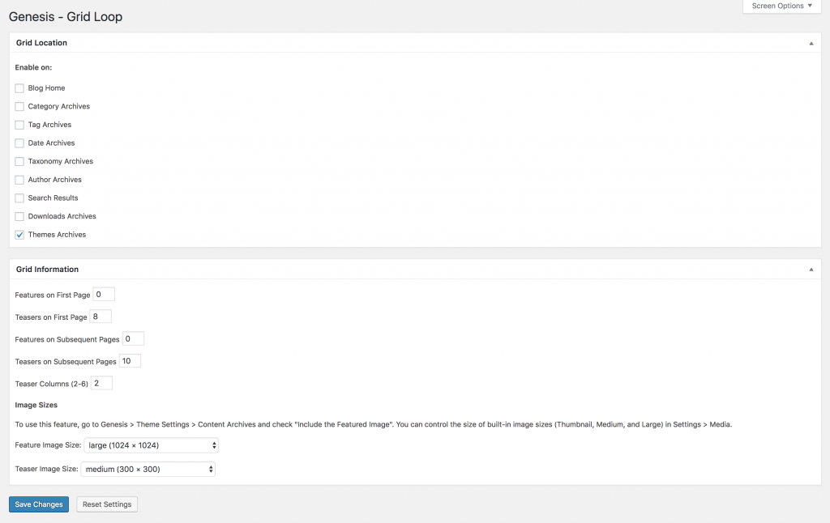Click the Feature Image Size: label
This screenshot has height=523, width=830.
[x=48, y=445]
